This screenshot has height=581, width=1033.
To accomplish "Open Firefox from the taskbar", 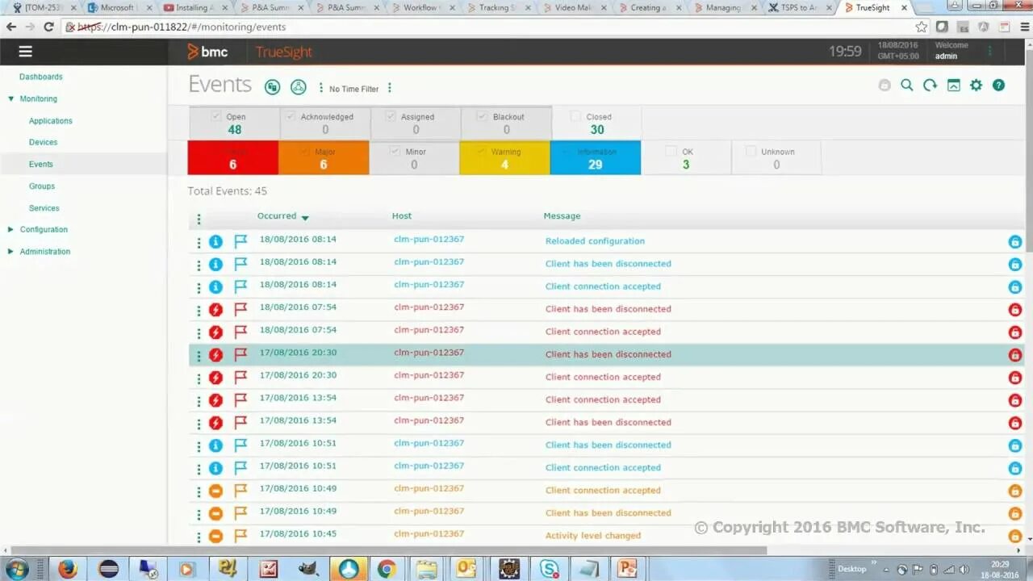I will (68, 569).
